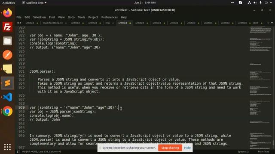Image resolution: width=275 pixels, height=154 pixels.
Task: Toggle the side bar from status bar icon
Action: 18,151
